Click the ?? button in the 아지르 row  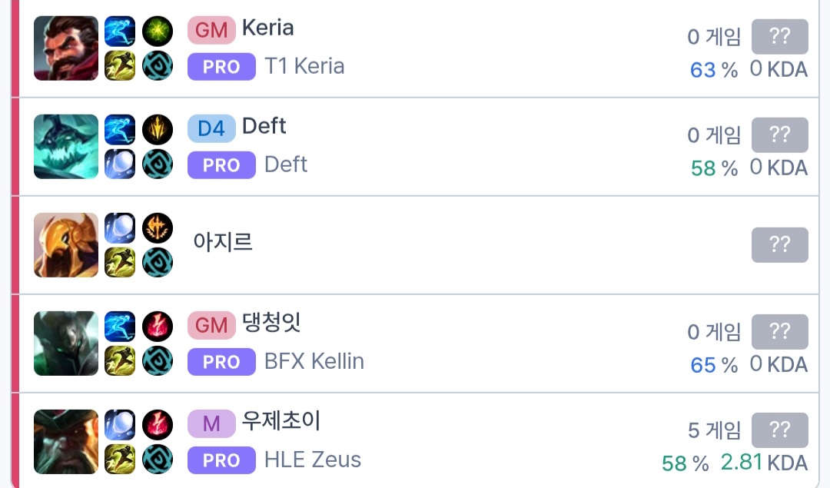[x=779, y=245]
